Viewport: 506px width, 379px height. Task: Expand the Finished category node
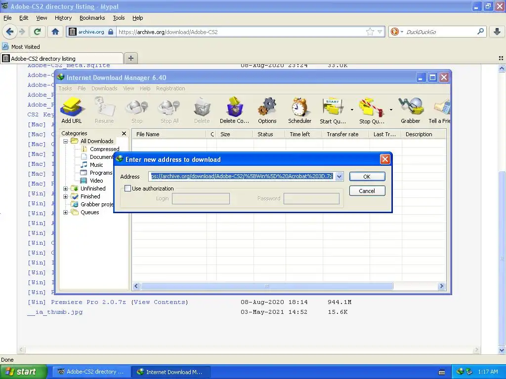click(x=66, y=196)
